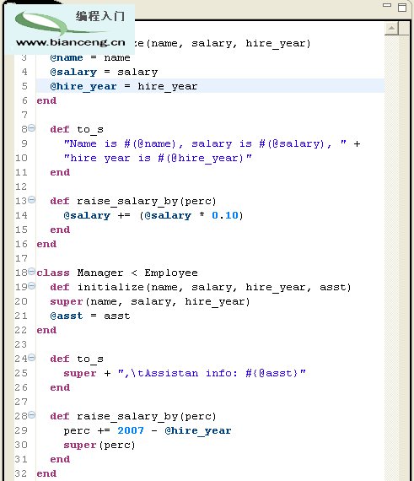The width and height of the screenshot is (414, 481).
Task: Click 'def to_s' on line 8
Action: coord(77,129)
